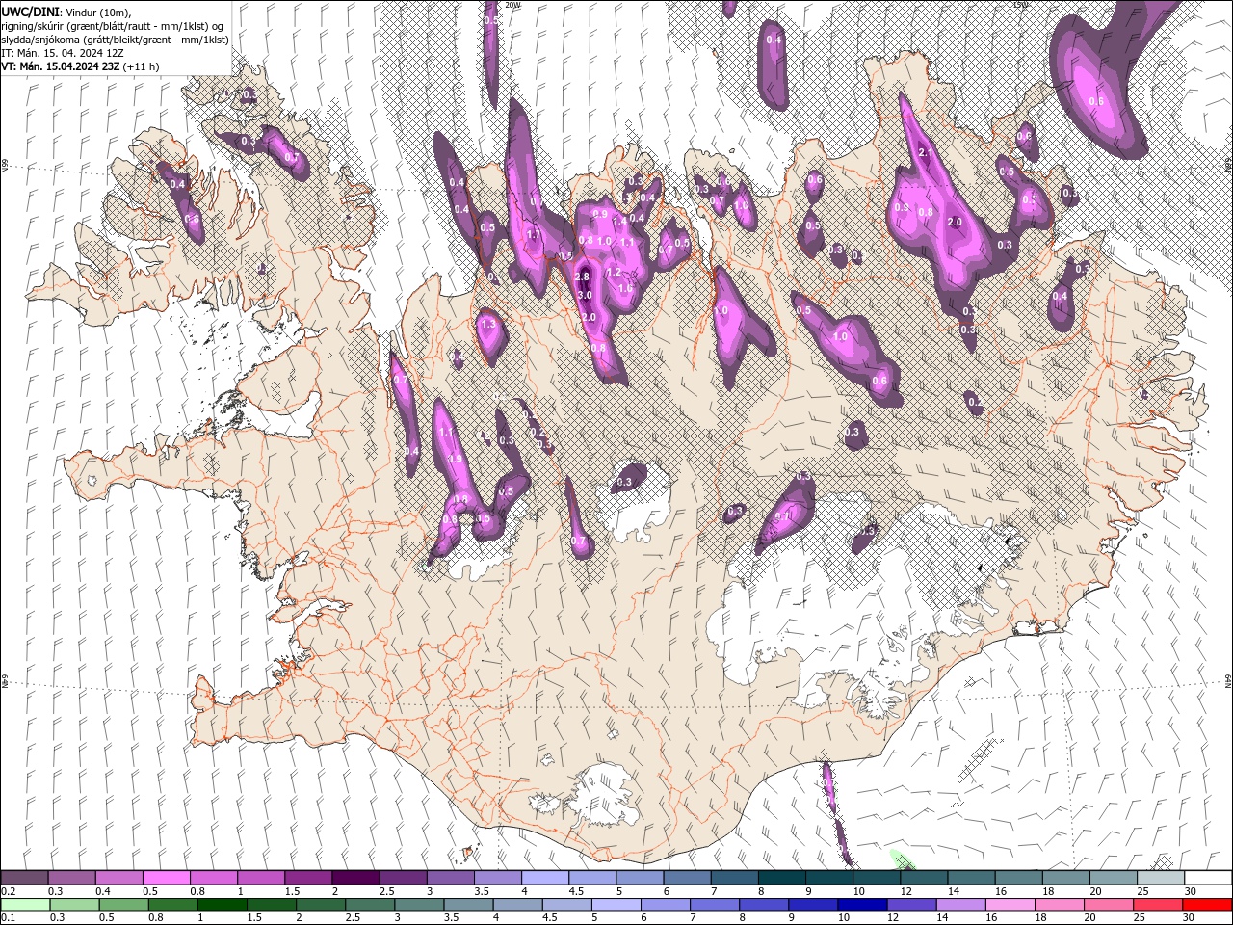The height and width of the screenshot is (925, 1233).
Task: Pick rain scale swatch between 0.5 and 0.8
Action: point(122,905)
